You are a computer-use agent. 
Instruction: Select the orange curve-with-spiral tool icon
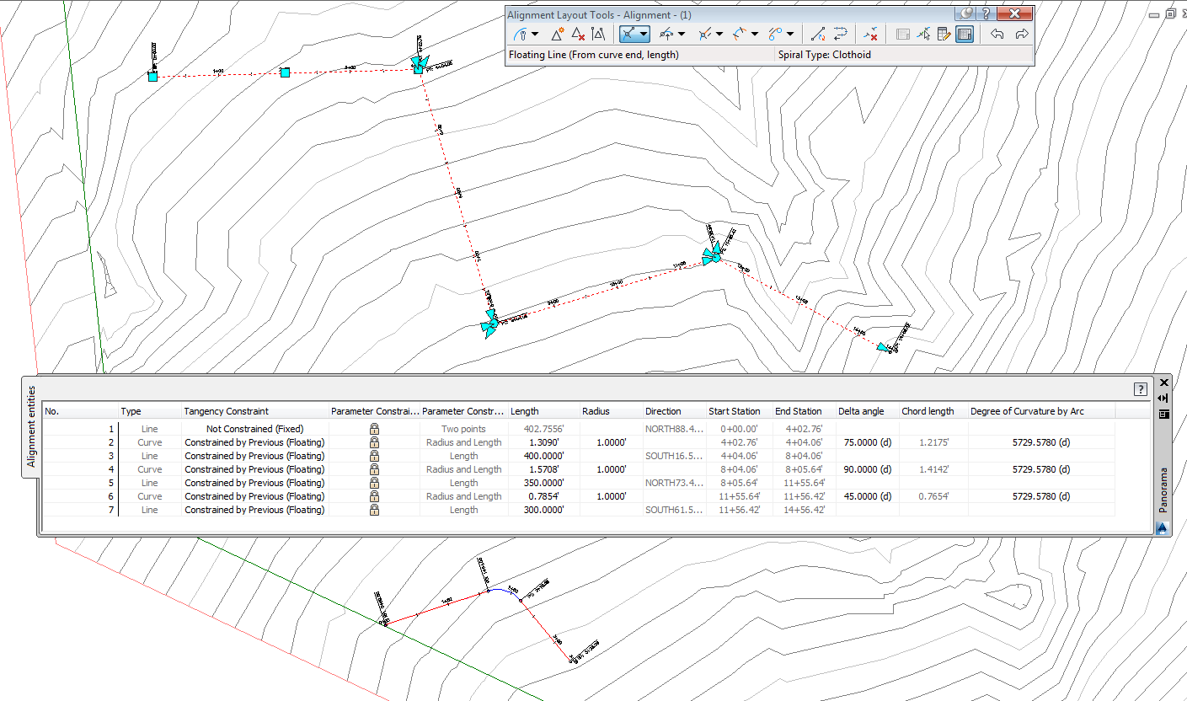coord(739,35)
